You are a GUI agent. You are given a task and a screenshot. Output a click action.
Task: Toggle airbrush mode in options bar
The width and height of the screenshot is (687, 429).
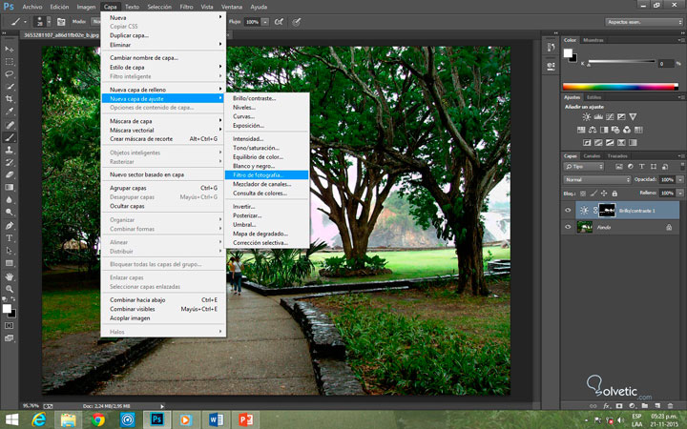click(279, 21)
